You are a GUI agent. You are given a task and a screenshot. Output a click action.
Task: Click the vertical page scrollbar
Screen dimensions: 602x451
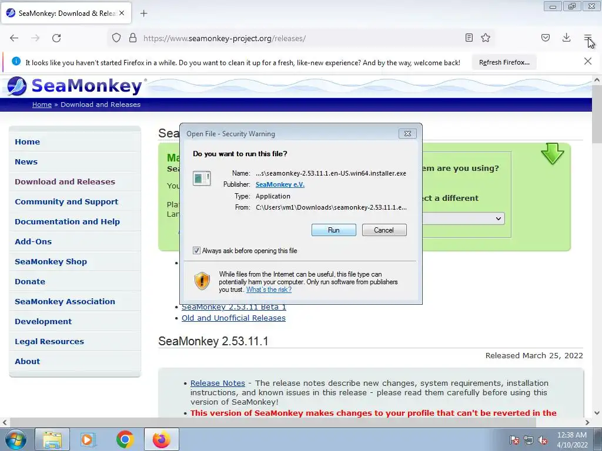[597, 114]
